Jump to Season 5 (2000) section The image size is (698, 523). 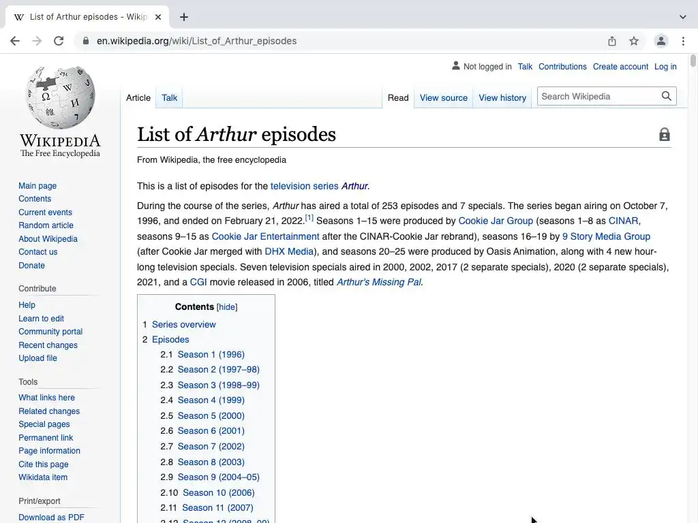[211, 415]
